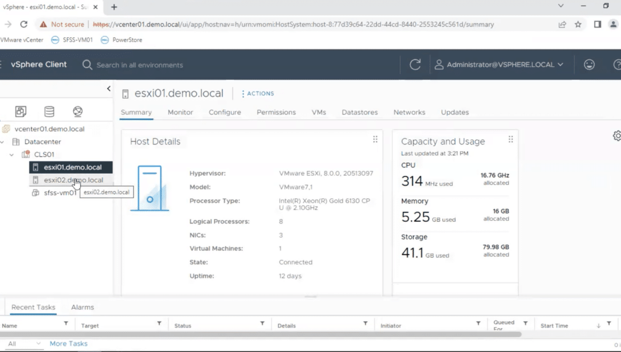Open the All tasks filter dropdown

click(24, 344)
